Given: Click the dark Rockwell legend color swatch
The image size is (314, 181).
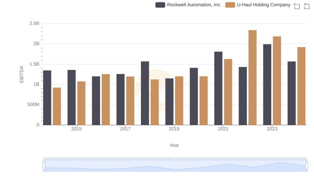Looking at the screenshot, I should (x=160, y=5).
